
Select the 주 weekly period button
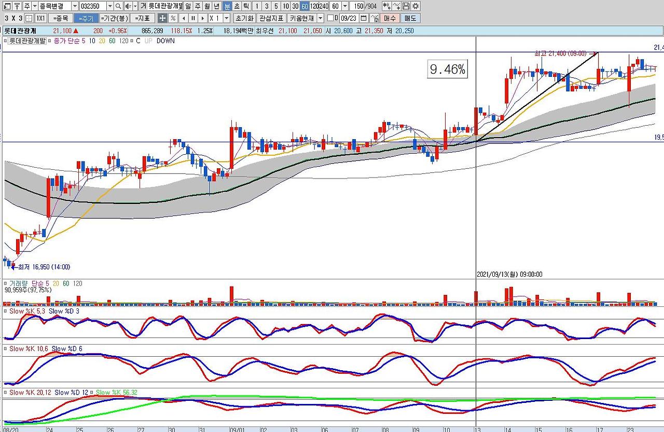point(198,6)
